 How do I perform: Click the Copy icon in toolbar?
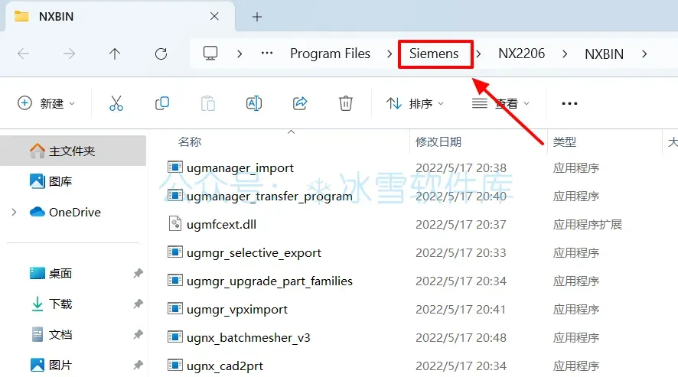(162, 103)
